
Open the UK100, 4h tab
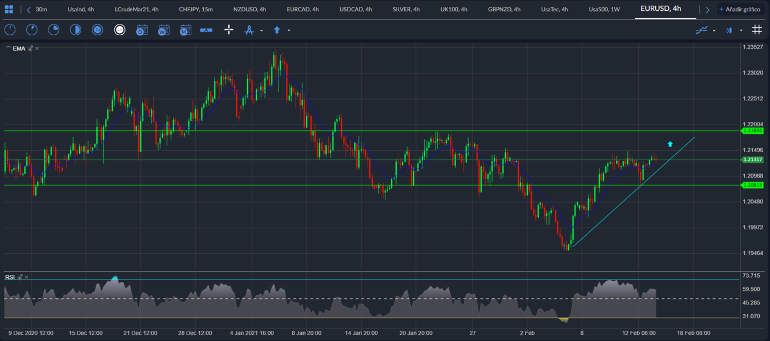point(454,9)
